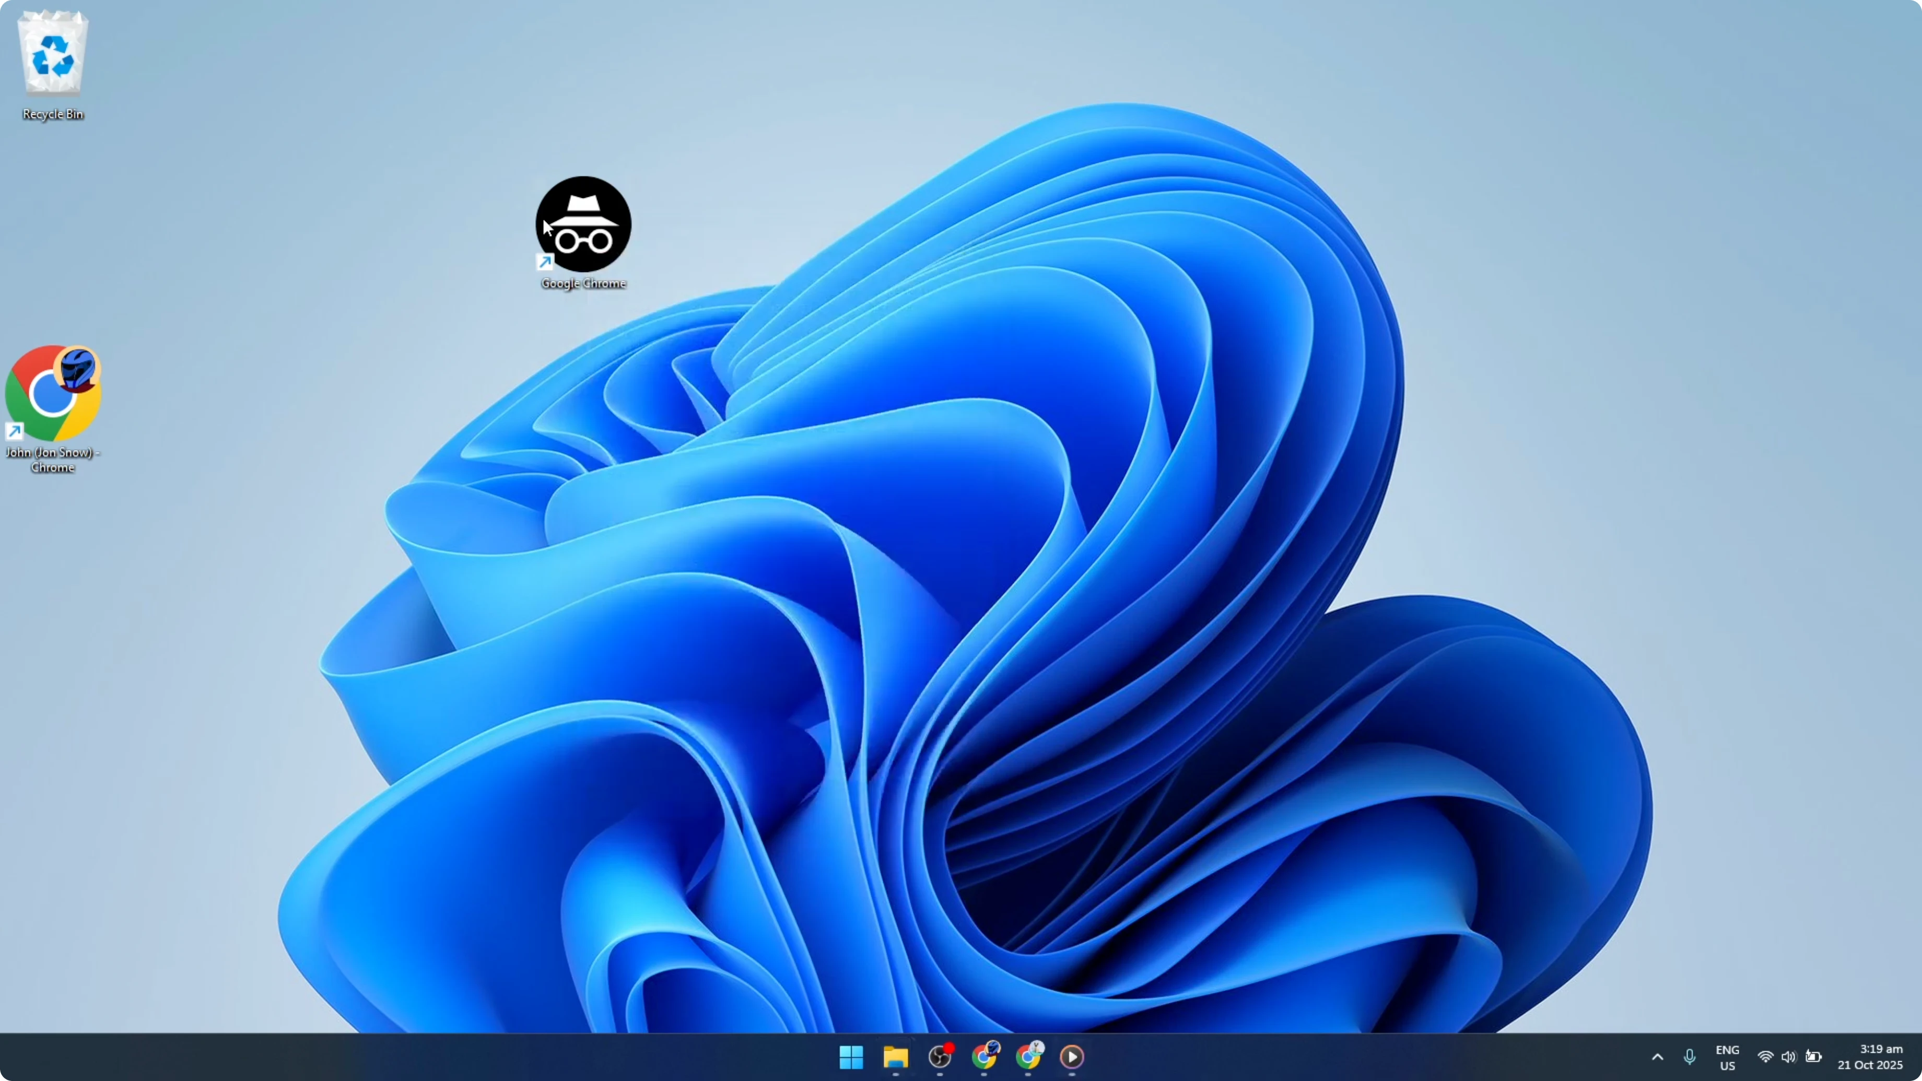Open volume controls from the system tray
This screenshot has height=1081, width=1922.
point(1790,1057)
